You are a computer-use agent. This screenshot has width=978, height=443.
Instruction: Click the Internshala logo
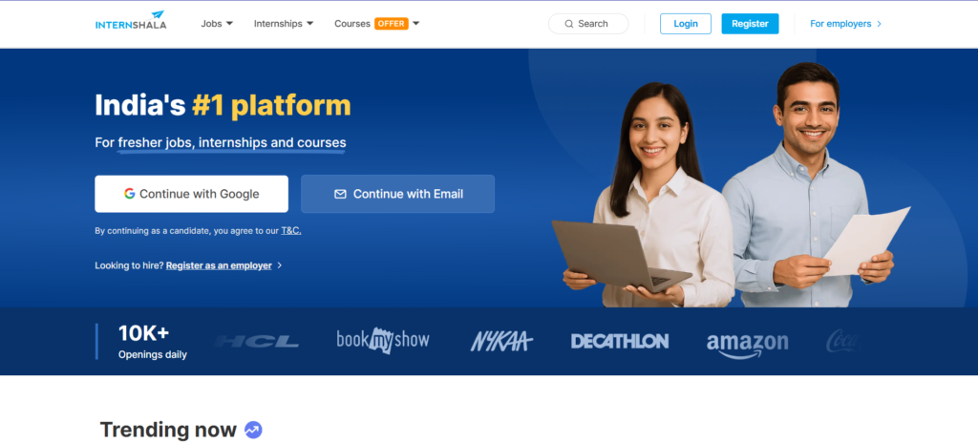pos(131,23)
